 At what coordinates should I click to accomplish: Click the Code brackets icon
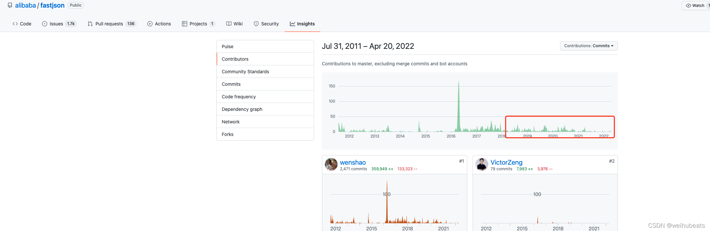click(x=15, y=24)
